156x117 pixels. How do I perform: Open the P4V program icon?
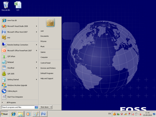[x=4, y=38]
